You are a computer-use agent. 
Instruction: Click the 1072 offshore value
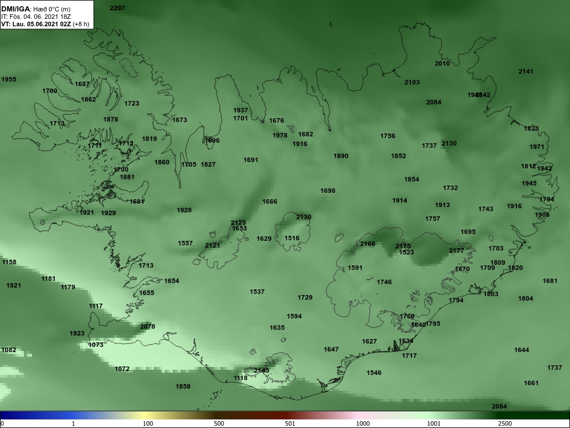click(x=122, y=369)
